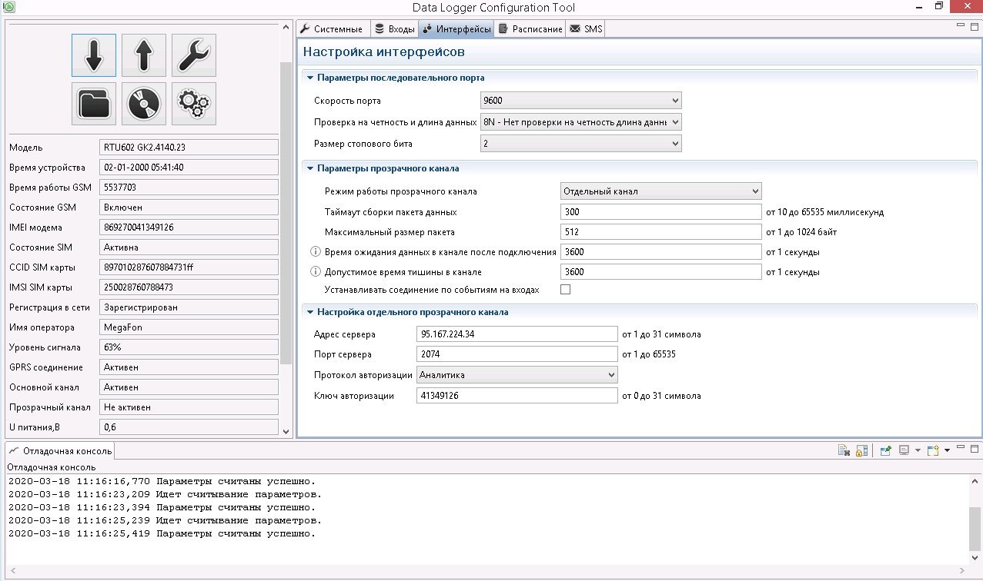
Task: Open new console dropdown arrow
Action: (x=947, y=450)
